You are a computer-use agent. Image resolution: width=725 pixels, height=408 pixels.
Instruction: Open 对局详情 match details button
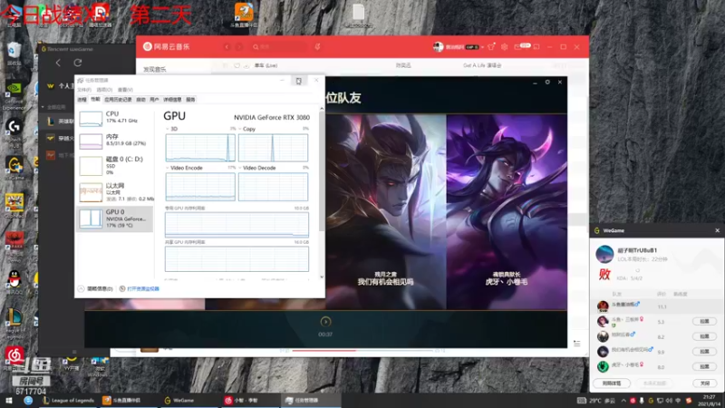pos(612,383)
